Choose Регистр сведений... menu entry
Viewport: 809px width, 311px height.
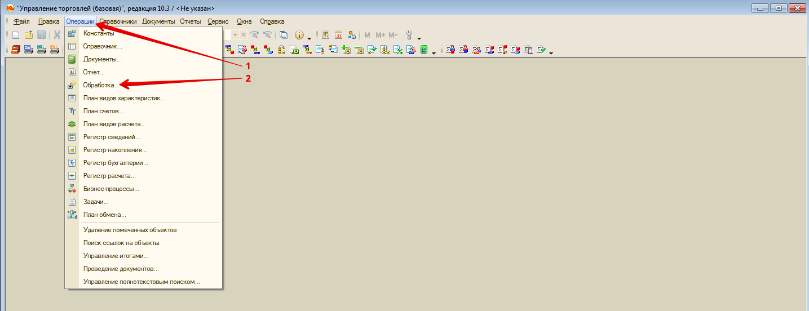pyautogui.click(x=112, y=137)
